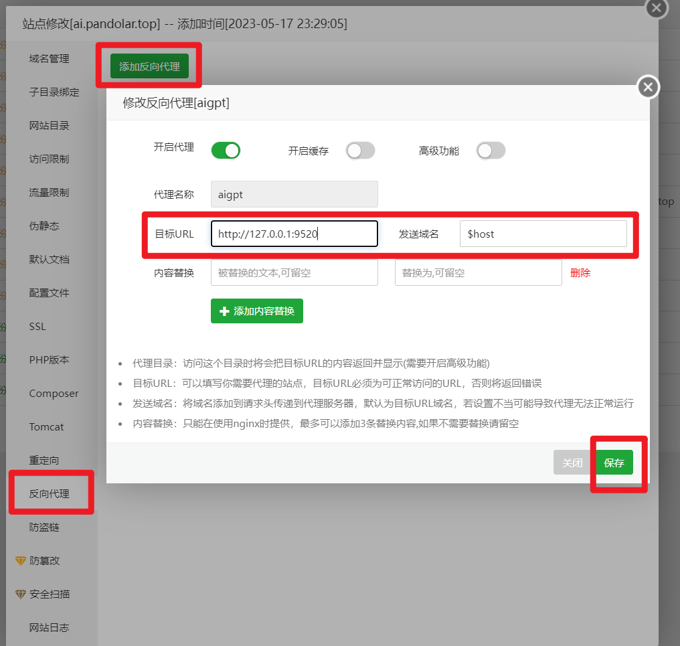This screenshot has height=646, width=680.
Task: Turn off the 开启代理 switch
Action: click(x=226, y=151)
